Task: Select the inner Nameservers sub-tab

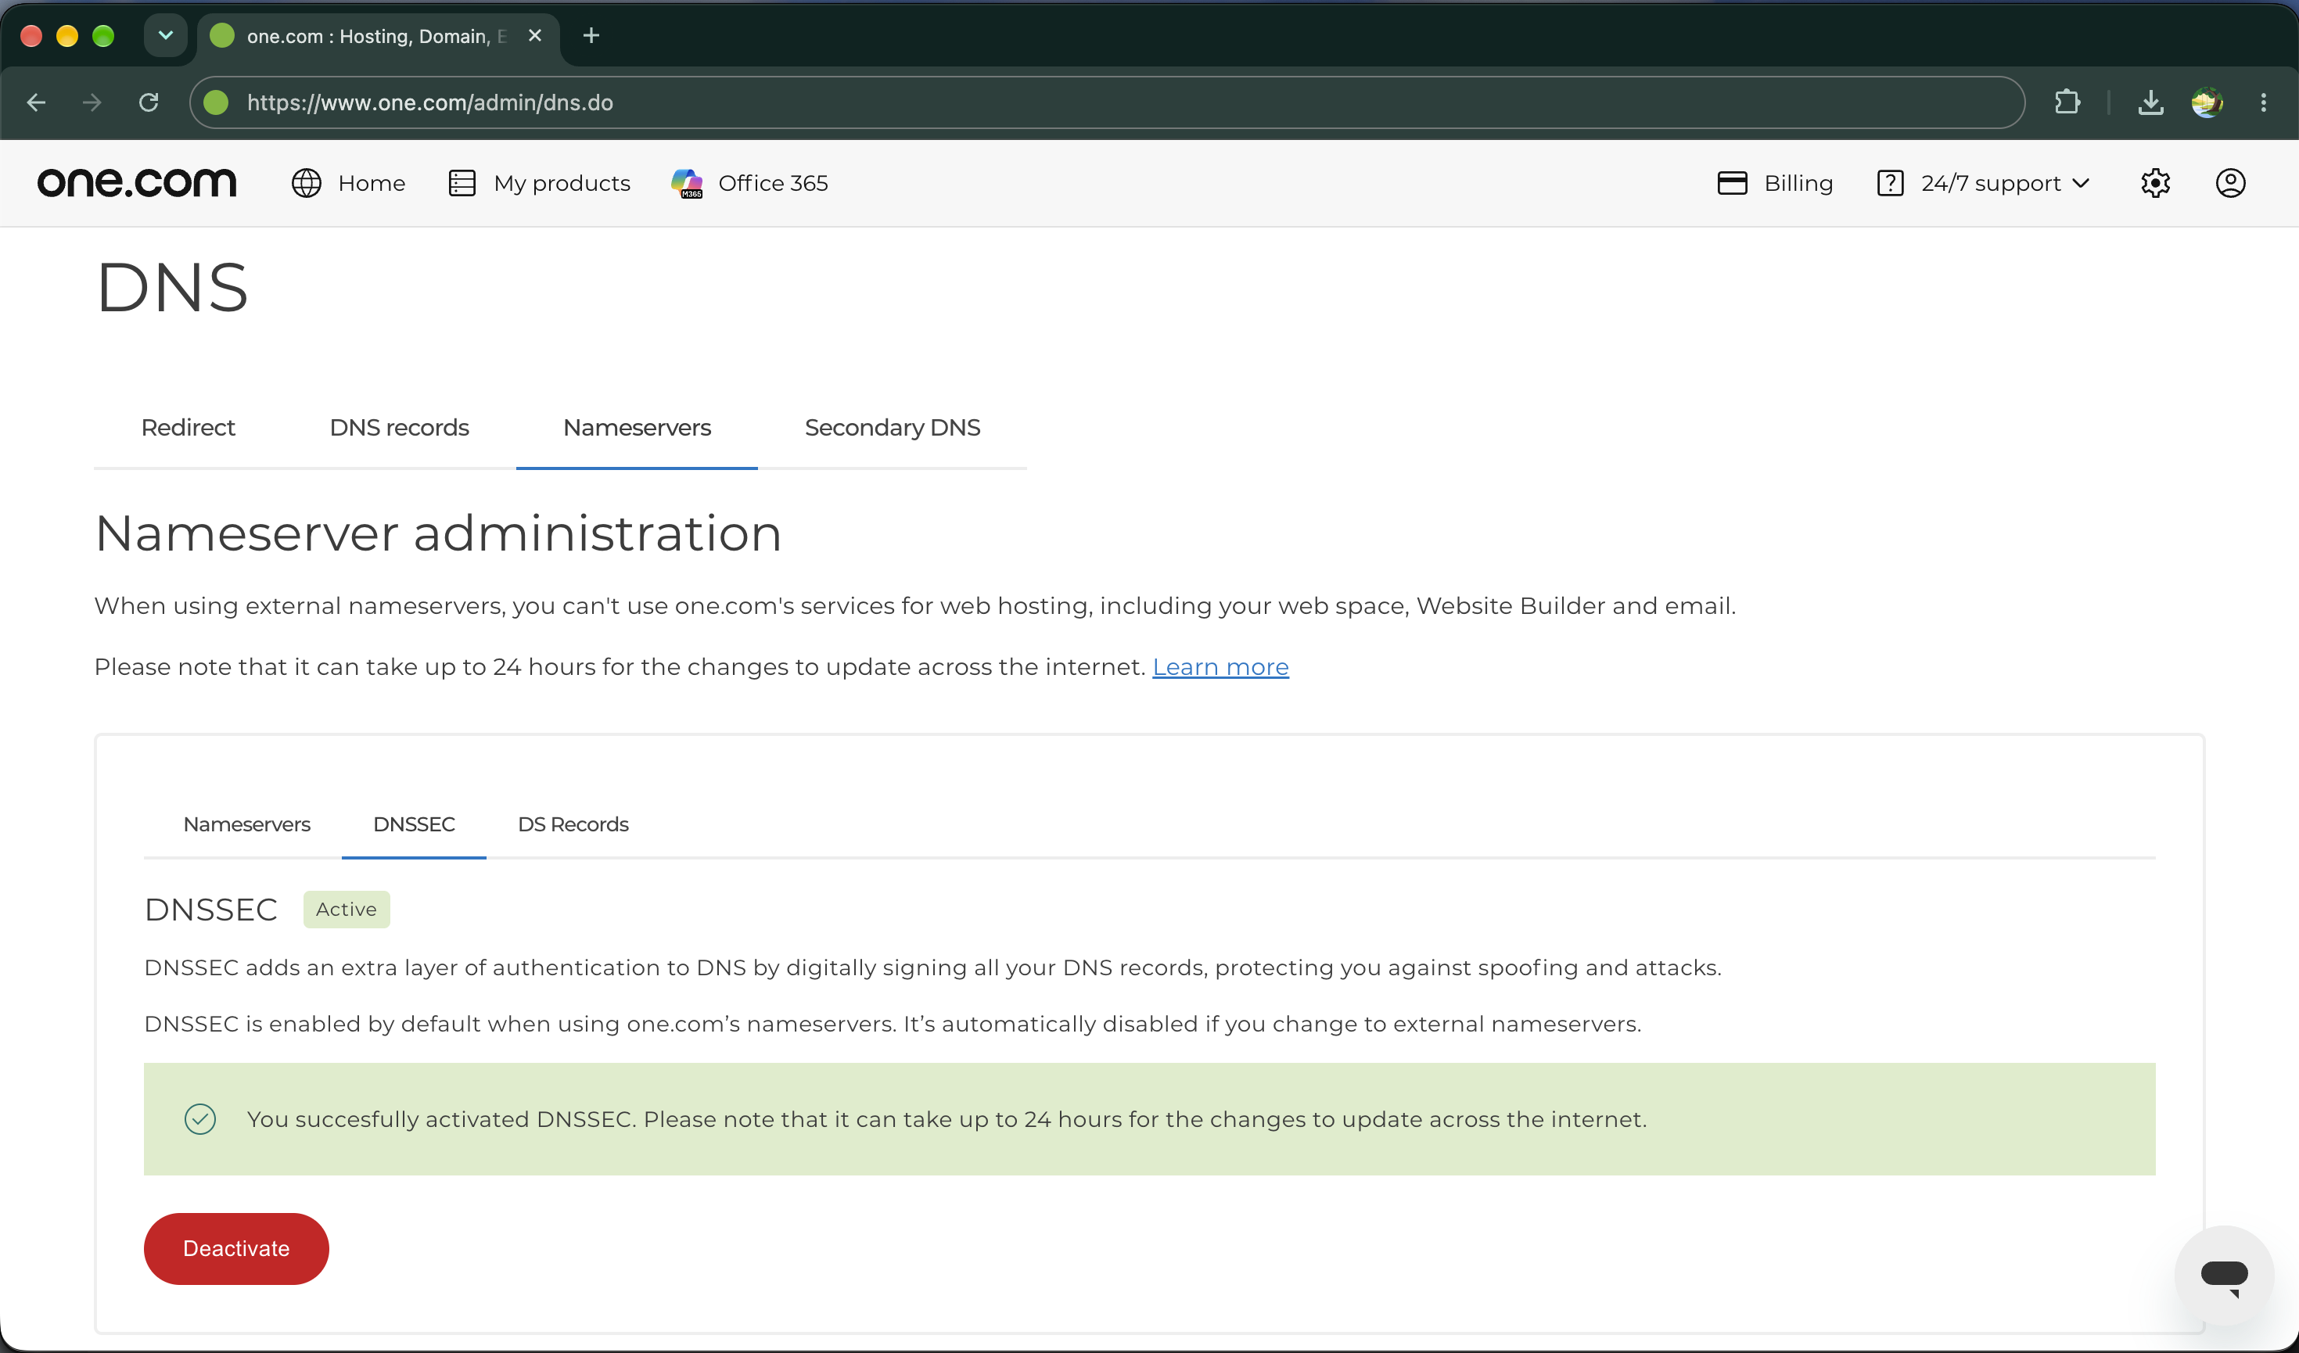Action: click(x=246, y=825)
